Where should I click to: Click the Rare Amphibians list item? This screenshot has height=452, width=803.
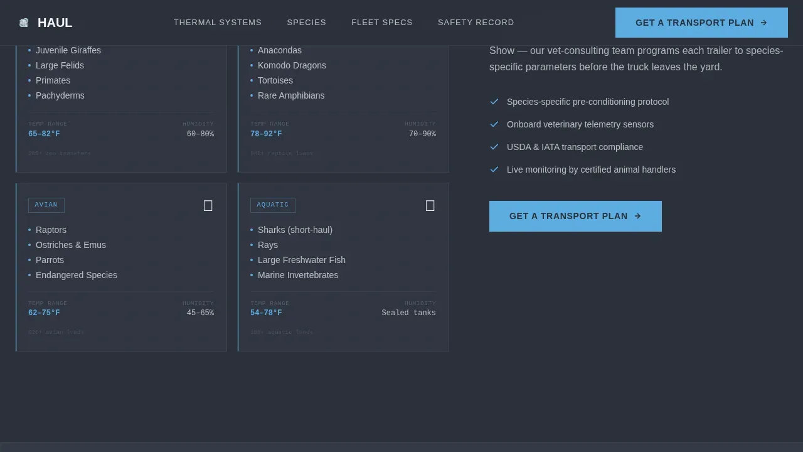(291, 95)
